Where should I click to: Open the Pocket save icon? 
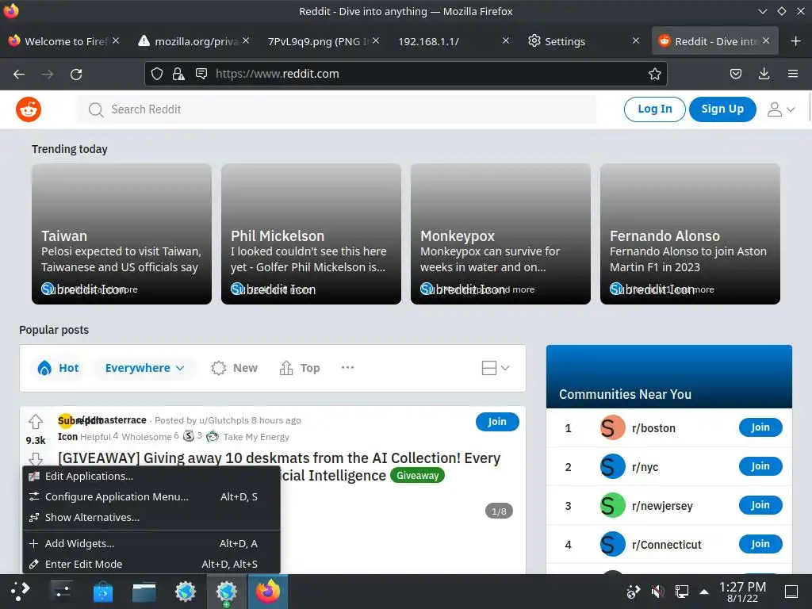[735, 74]
